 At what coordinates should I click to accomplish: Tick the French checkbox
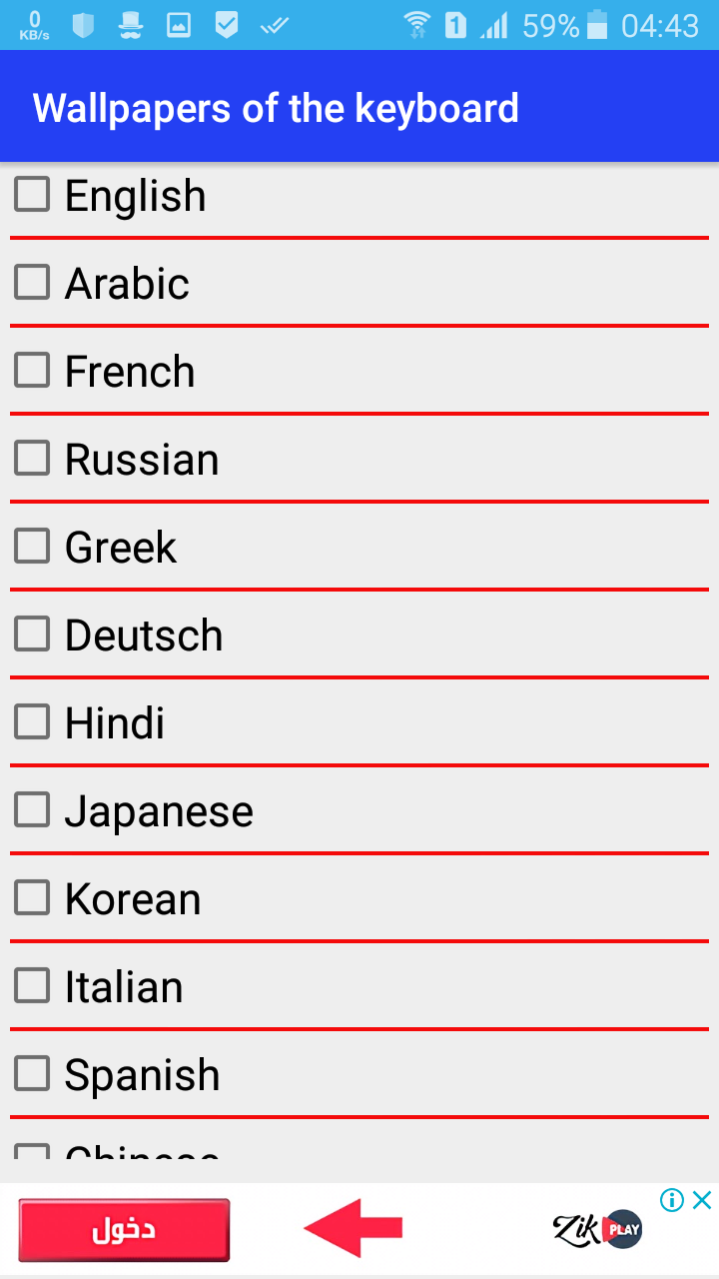point(32,370)
